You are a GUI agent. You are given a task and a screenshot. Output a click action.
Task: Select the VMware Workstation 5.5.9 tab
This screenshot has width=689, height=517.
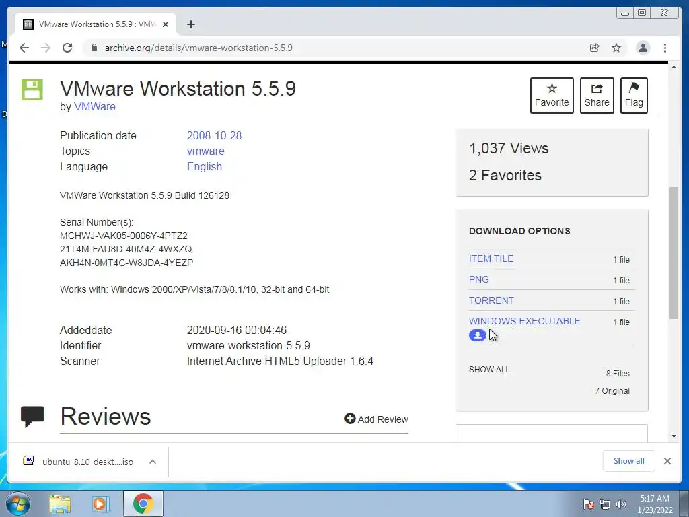(x=96, y=24)
